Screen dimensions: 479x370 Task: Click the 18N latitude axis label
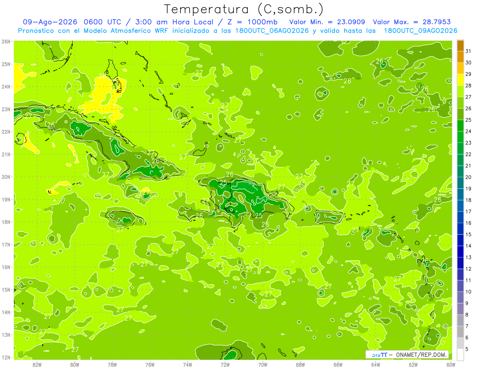pos(6,222)
